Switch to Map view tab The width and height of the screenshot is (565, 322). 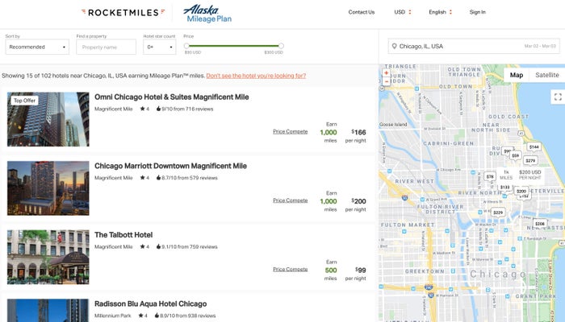[517, 75]
